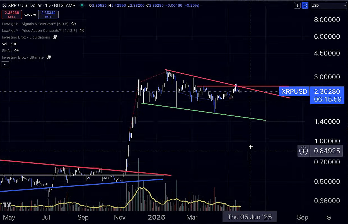Select Investing Broz - Liquidations indicator name

tap(26, 37)
